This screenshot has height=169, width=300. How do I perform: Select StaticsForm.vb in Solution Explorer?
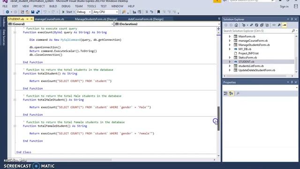247,57
